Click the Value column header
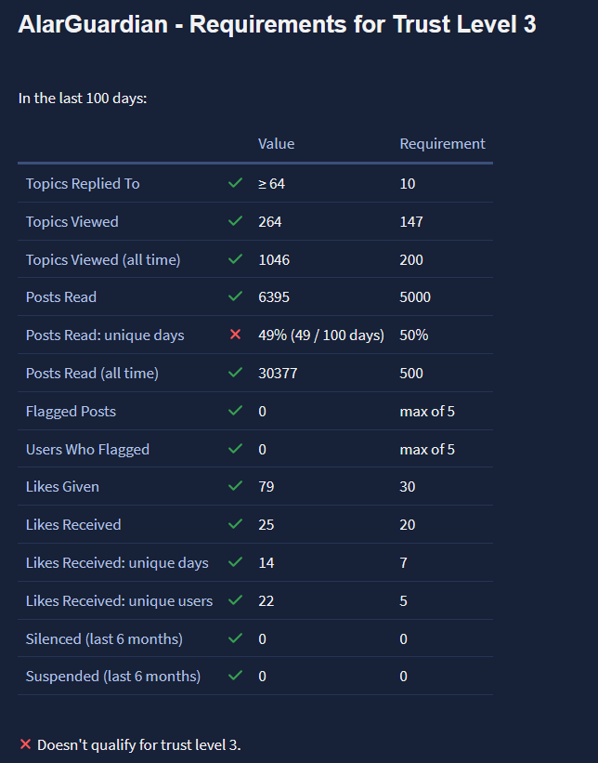Screen dimensions: 598x763 tap(276, 144)
